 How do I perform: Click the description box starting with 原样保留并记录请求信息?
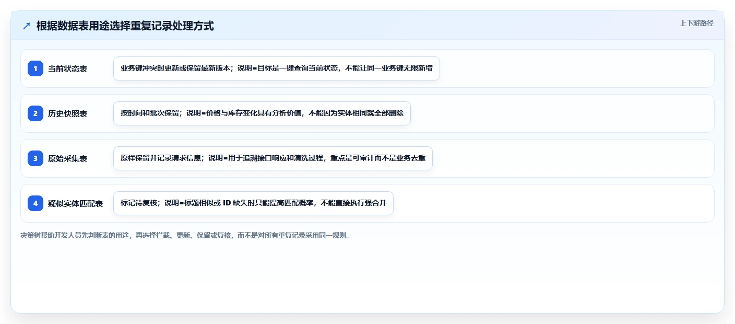273,158
